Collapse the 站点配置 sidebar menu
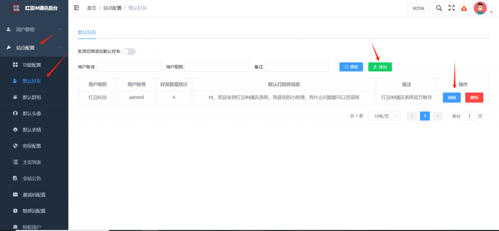The image size is (499, 231). (x=33, y=47)
